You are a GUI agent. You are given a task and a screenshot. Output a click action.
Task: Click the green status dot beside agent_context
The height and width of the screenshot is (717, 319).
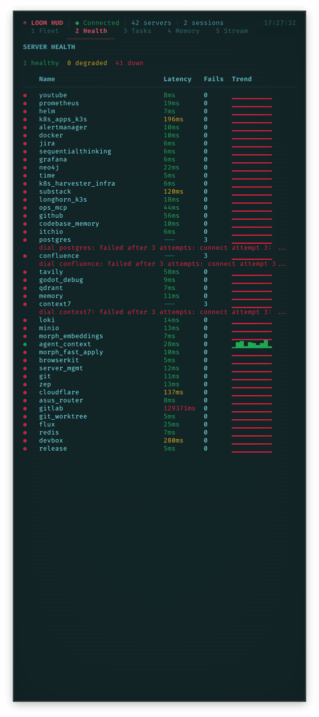(x=26, y=344)
